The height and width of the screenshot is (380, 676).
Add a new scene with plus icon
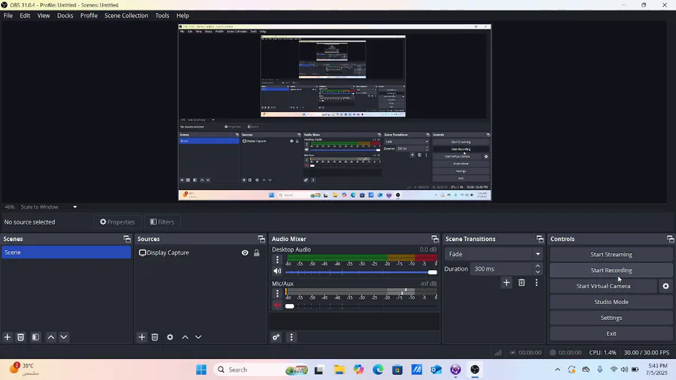pos(8,337)
